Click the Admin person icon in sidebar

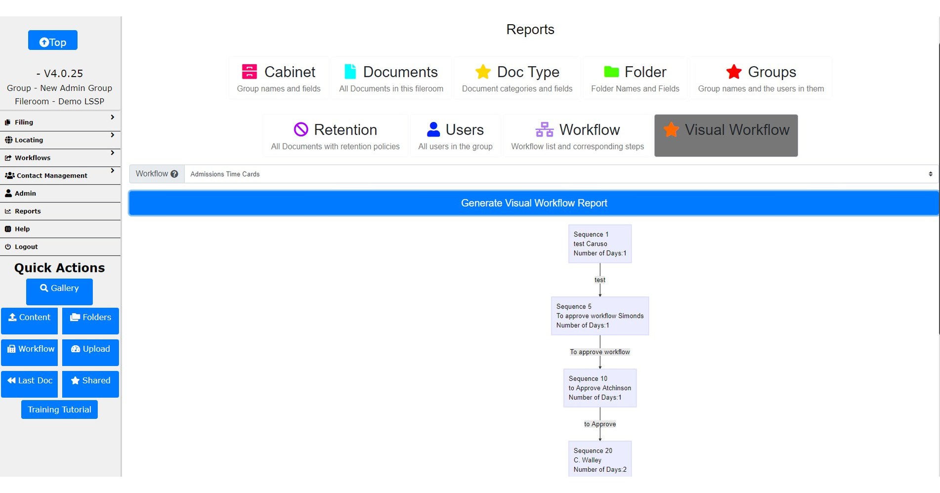pyautogui.click(x=8, y=193)
